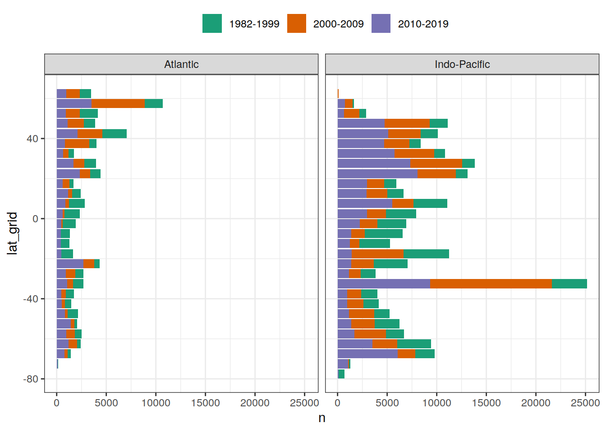The image size is (606, 432).
Task: Click the 40 tick label on y-axis
Action: tap(32, 139)
